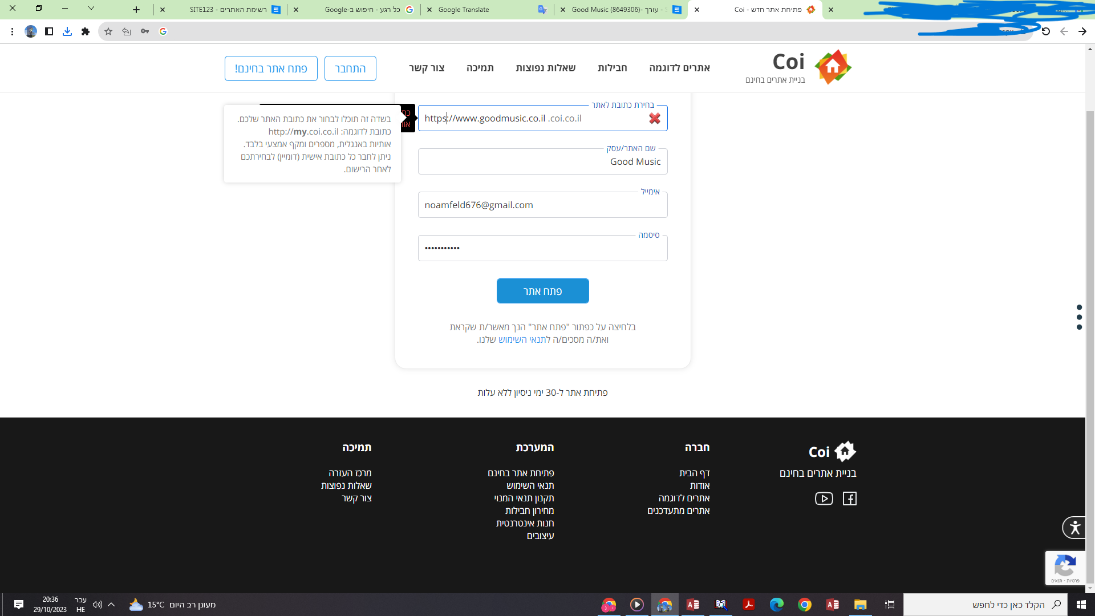This screenshot has height=616, width=1095.
Task: Click into the email input field
Action: click(x=542, y=205)
